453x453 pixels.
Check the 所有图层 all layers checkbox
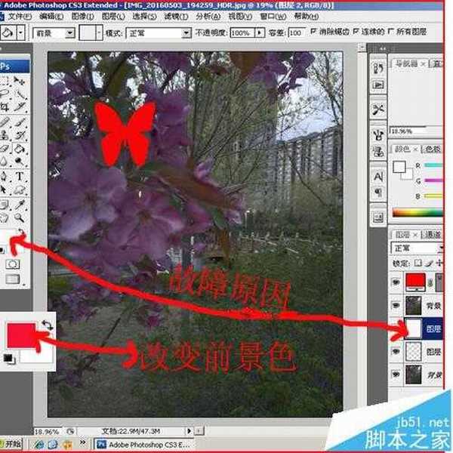tap(391, 33)
